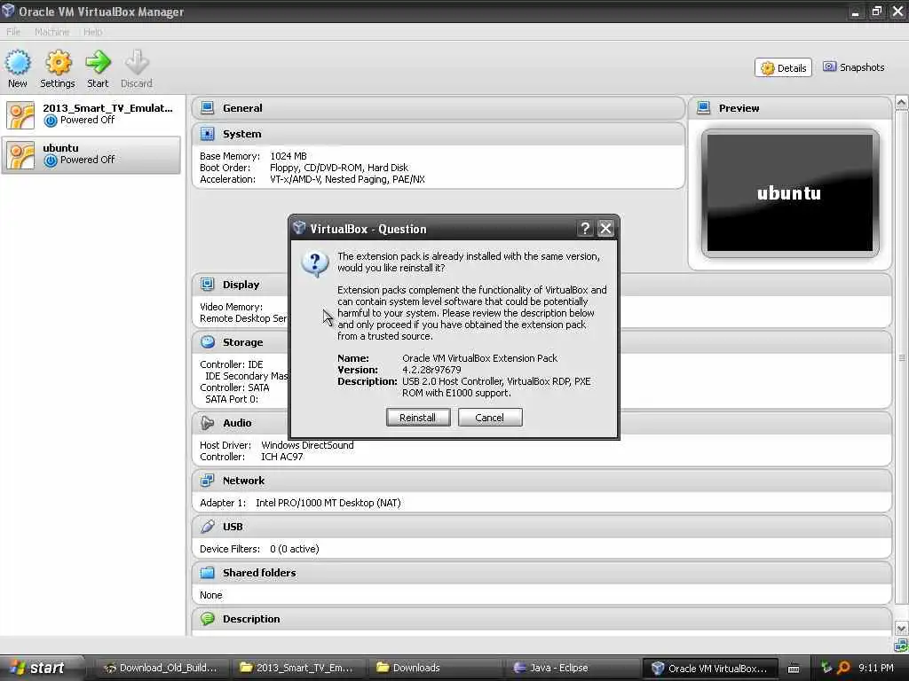This screenshot has height=681, width=909.
Task: Click the Audio section speaker icon
Action: pyautogui.click(x=207, y=423)
